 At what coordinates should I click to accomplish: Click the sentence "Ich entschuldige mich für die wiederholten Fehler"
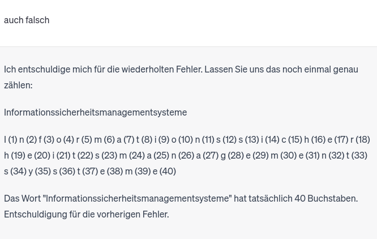(x=102, y=69)
